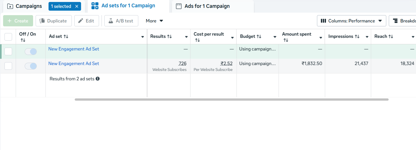Viewport: 416px width, 150px height.
Task: Switch to Ads for 1 Campaign tab
Action: point(213,6)
